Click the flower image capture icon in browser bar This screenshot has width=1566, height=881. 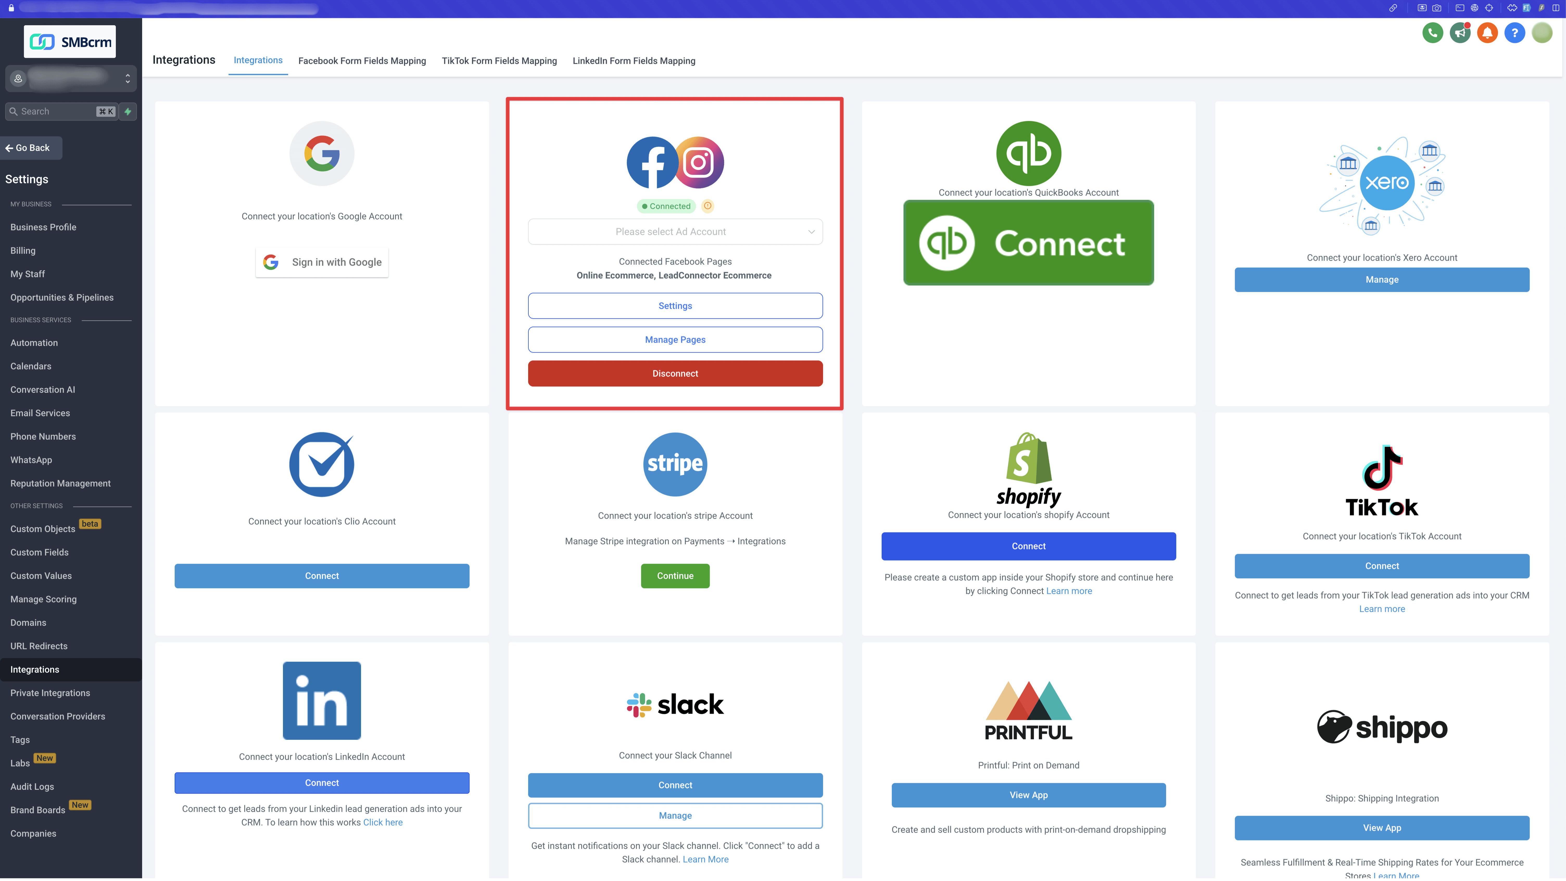pos(1422,8)
